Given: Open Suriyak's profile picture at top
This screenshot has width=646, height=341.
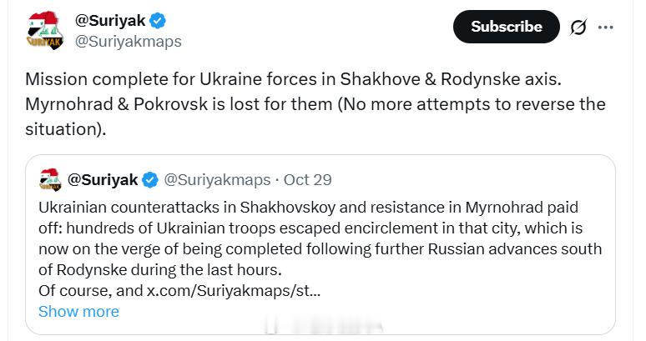Looking at the screenshot, I should coord(45,31).
